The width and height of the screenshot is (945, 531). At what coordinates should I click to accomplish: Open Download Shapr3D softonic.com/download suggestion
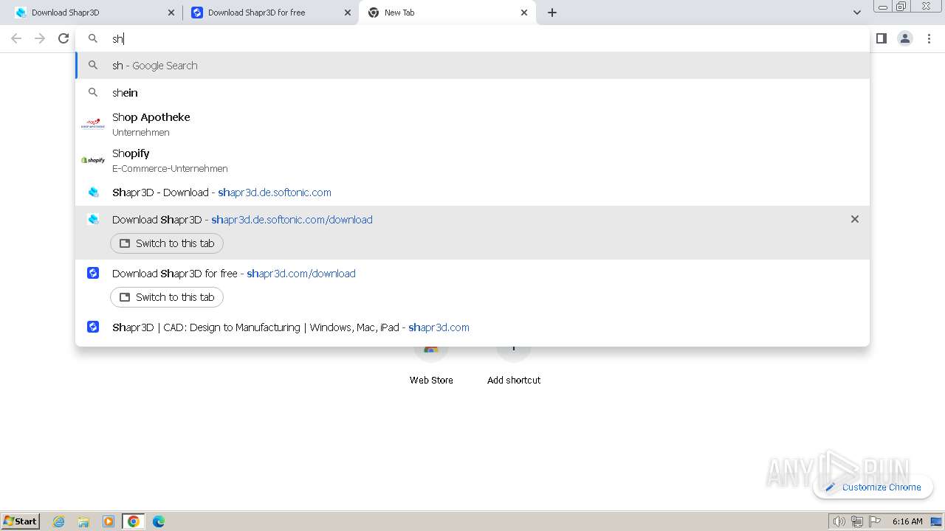[472, 220]
